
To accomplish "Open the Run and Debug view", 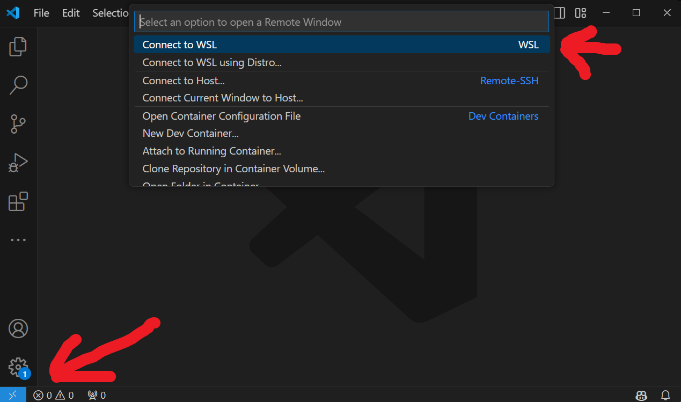I will [x=18, y=163].
